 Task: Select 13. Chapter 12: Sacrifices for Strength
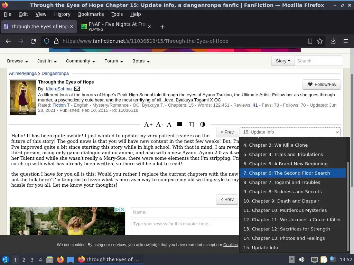(x=292, y=229)
